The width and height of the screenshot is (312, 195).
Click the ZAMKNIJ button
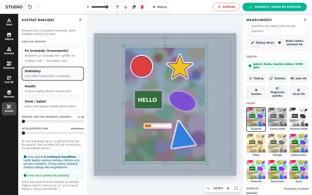pyautogui.click(x=226, y=7)
